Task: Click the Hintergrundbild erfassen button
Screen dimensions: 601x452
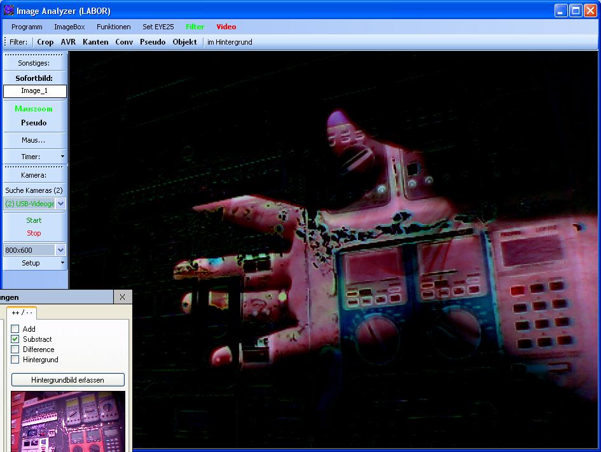Action: tap(68, 380)
